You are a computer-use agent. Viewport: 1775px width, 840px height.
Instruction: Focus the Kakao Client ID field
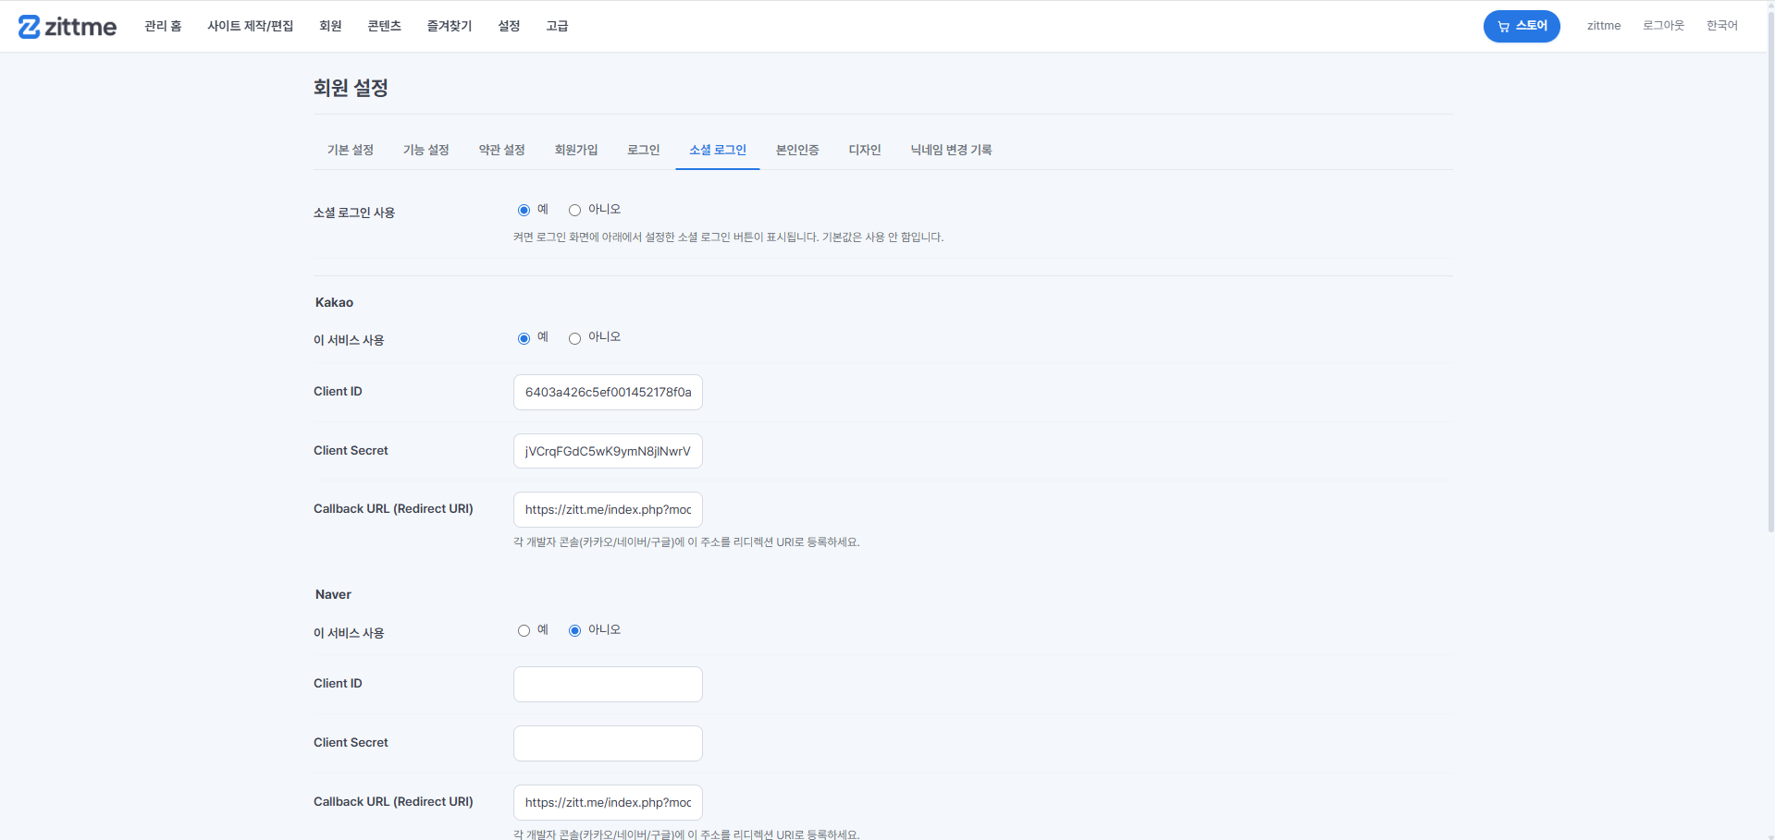click(x=608, y=392)
